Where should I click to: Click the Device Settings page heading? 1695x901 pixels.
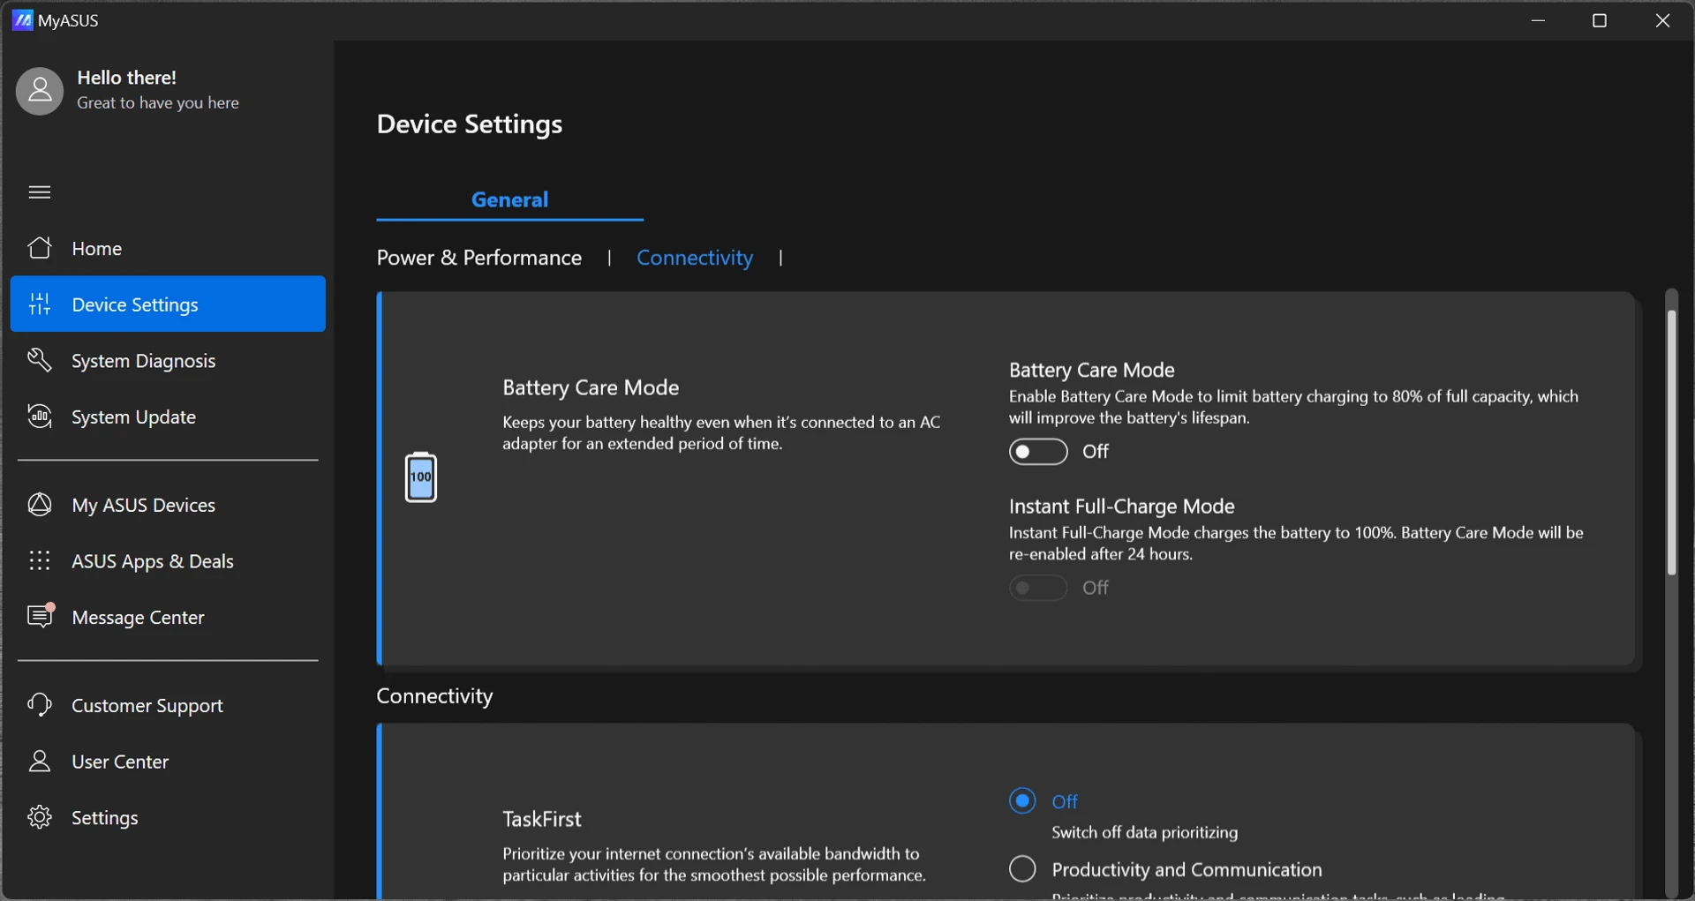[x=470, y=124]
